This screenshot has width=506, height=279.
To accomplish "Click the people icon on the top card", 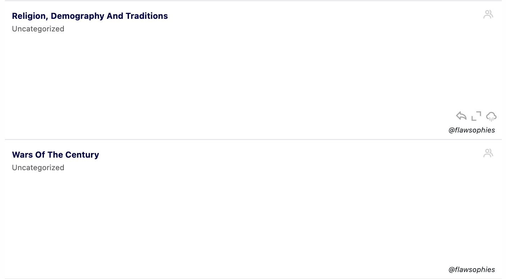I will click(488, 14).
